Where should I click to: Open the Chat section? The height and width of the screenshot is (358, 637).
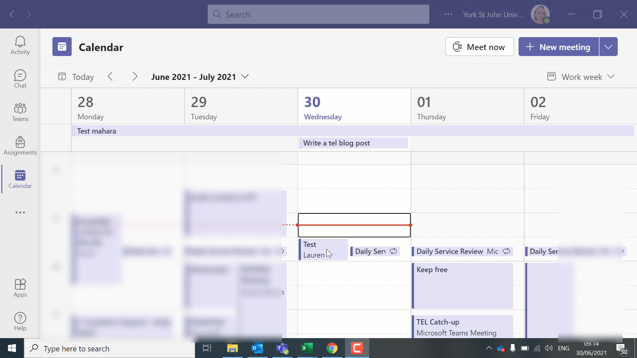[20, 79]
